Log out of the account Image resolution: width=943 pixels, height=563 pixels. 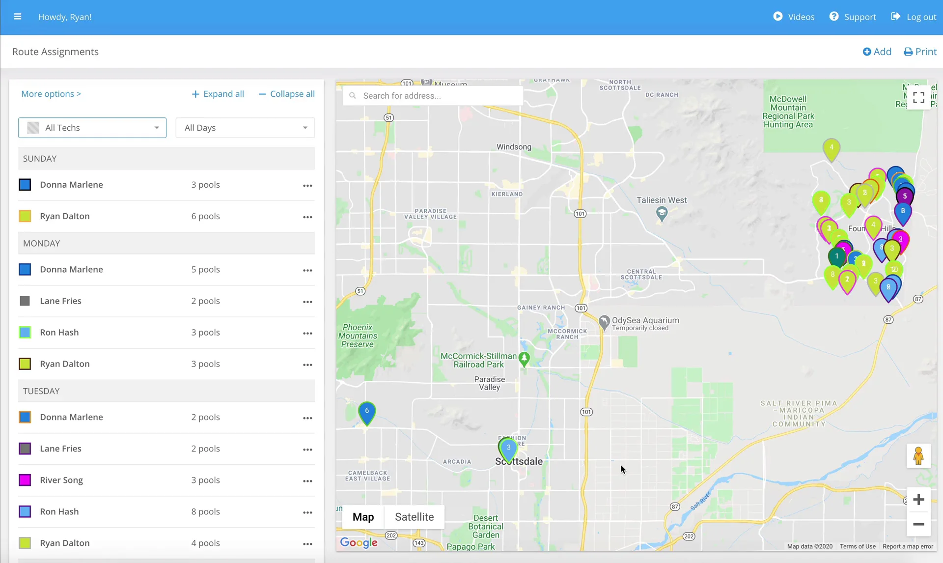[914, 17]
